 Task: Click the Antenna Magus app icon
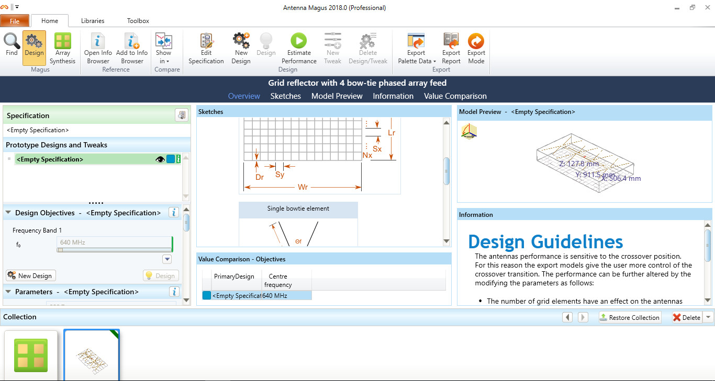4,7
